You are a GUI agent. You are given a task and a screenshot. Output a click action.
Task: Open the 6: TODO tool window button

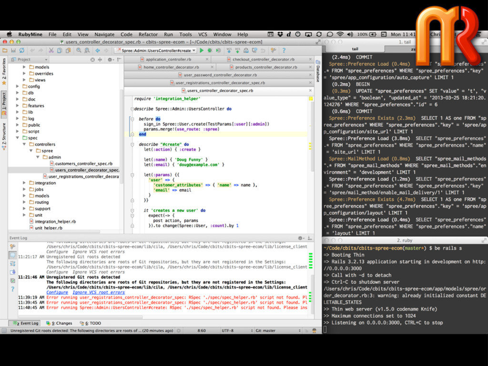tap(90, 323)
